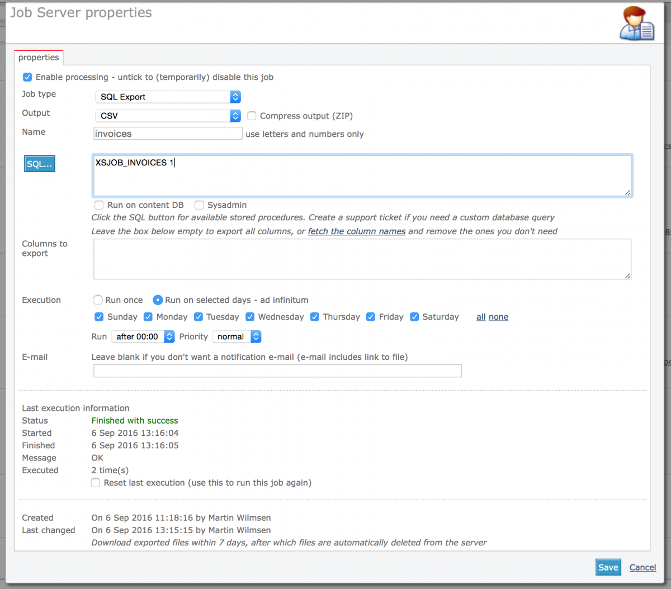This screenshot has height=589, width=671.
Task: Enable the Sysadmin checkbox
Action: pos(199,205)
